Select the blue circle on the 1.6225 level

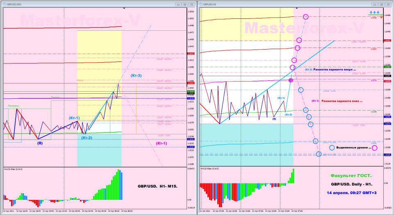pos(311,124)
